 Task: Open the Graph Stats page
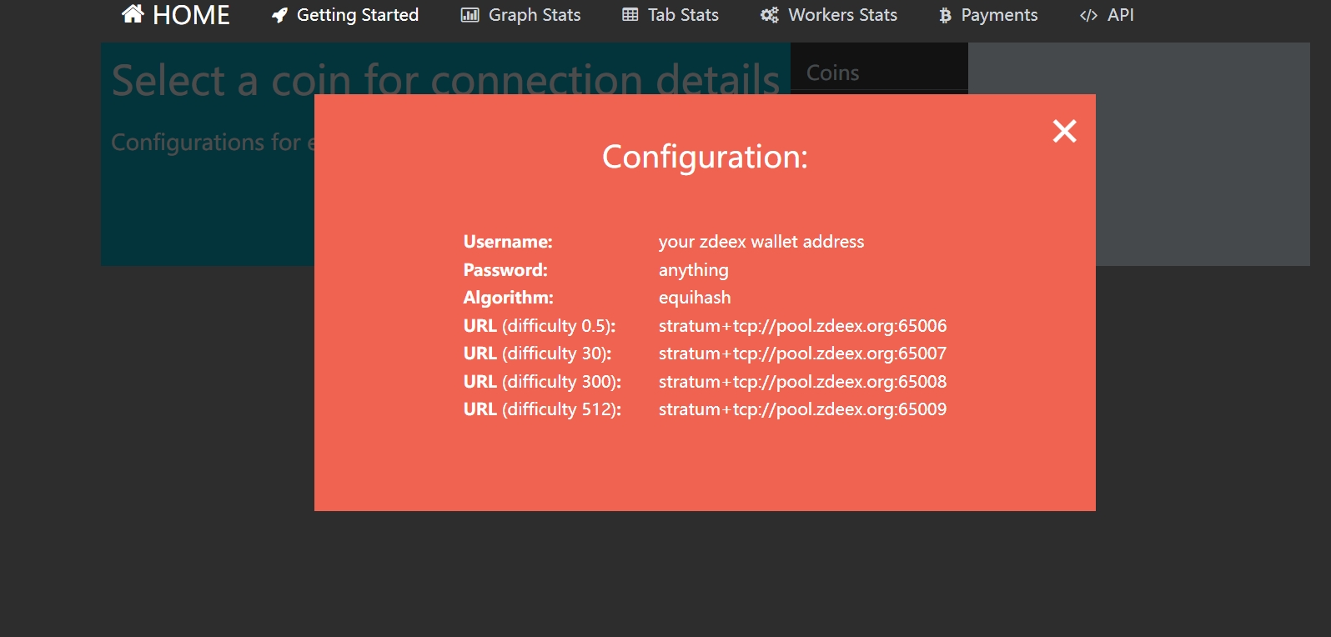point(521,15)
